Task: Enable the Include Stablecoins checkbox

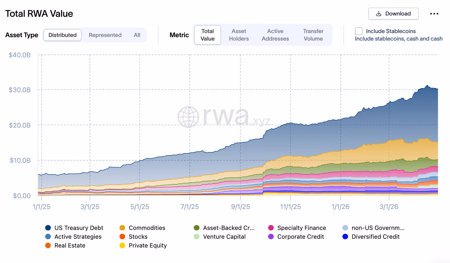Action: point(359,31)
